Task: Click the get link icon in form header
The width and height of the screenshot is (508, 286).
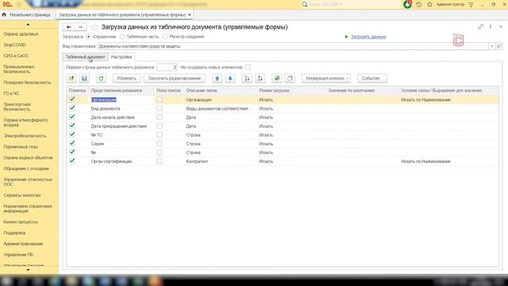Action: pos(480,27)
